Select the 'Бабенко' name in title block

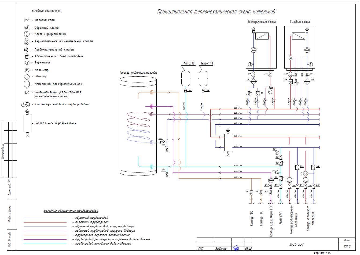point(221,249)
